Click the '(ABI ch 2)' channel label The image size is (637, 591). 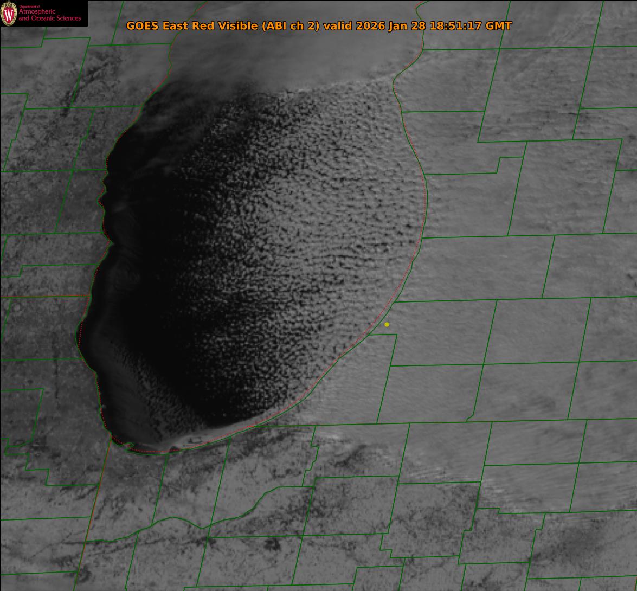(x=291, y=26)
